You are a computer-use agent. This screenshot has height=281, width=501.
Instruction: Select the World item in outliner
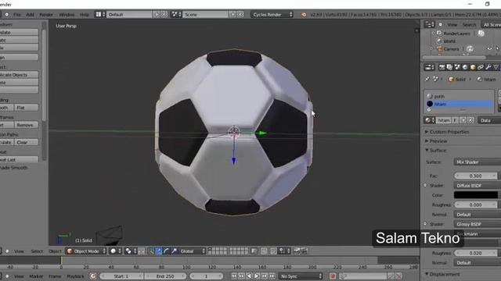(449, 41)
